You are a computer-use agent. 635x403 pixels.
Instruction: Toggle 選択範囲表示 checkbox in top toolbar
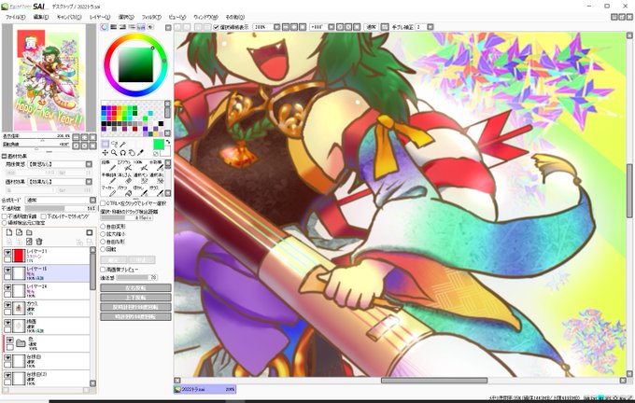pyautogui.click(x=216, y=27)
